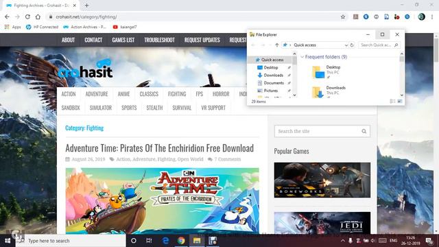Viewport: 439px width, 247px height.
Task: Open the Windows Start menu
Action: tap(8, 241)
